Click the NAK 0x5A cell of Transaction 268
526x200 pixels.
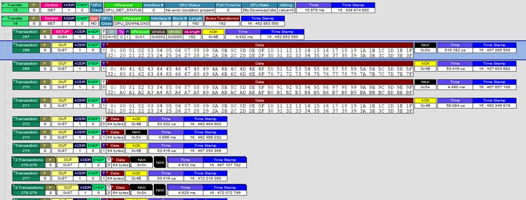[x=425, y=48]
